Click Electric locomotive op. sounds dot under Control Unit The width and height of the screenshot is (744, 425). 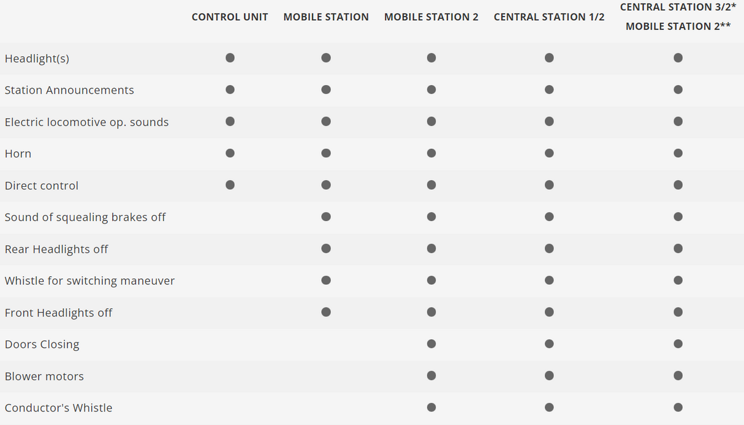click(230, 121)
